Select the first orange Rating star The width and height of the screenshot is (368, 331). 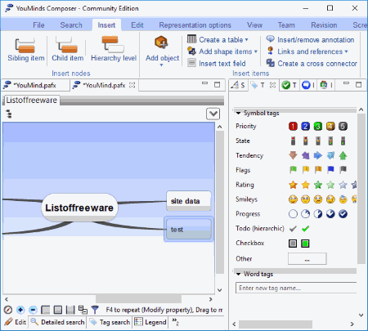293,185
